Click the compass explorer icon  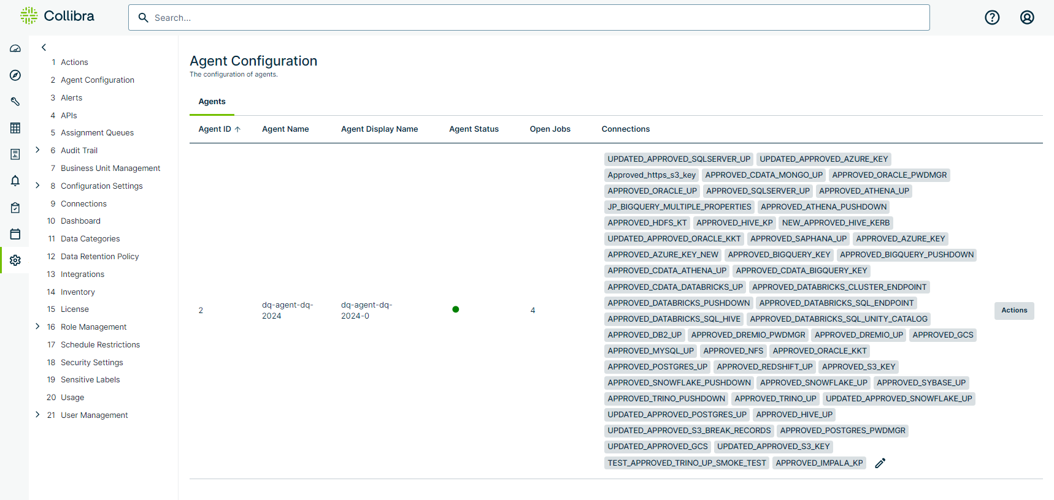pos(15,75)
